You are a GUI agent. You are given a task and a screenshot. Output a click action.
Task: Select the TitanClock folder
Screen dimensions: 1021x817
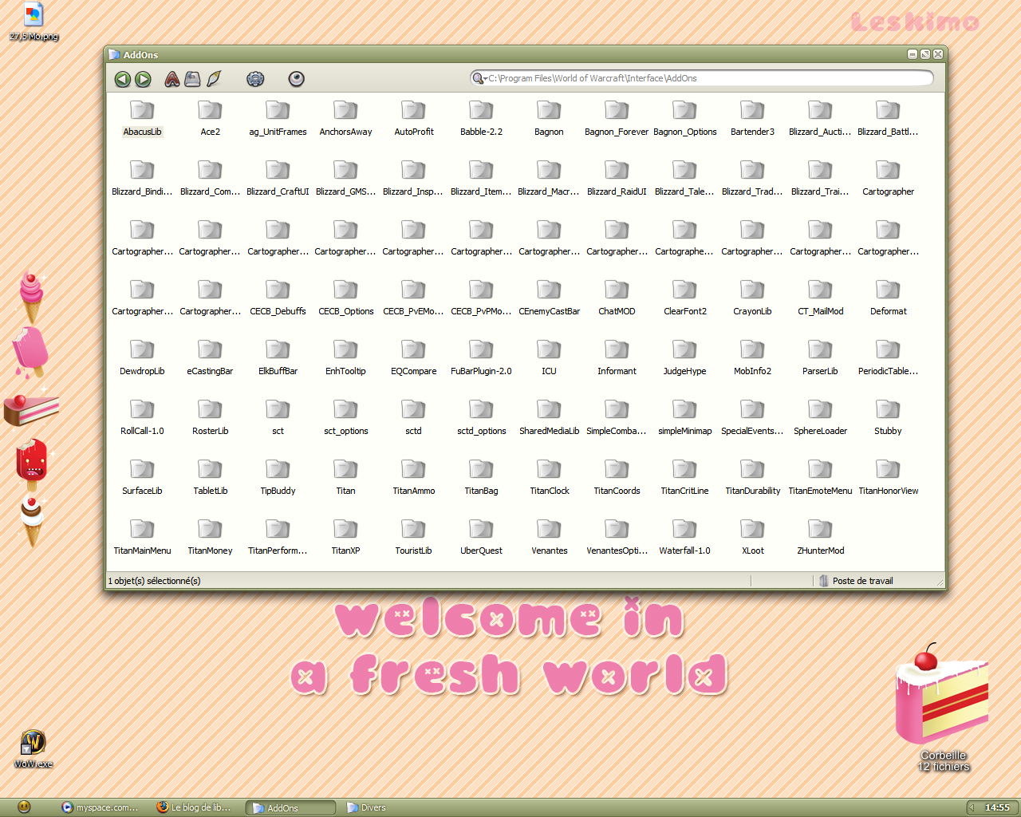(x=549, y=478)
